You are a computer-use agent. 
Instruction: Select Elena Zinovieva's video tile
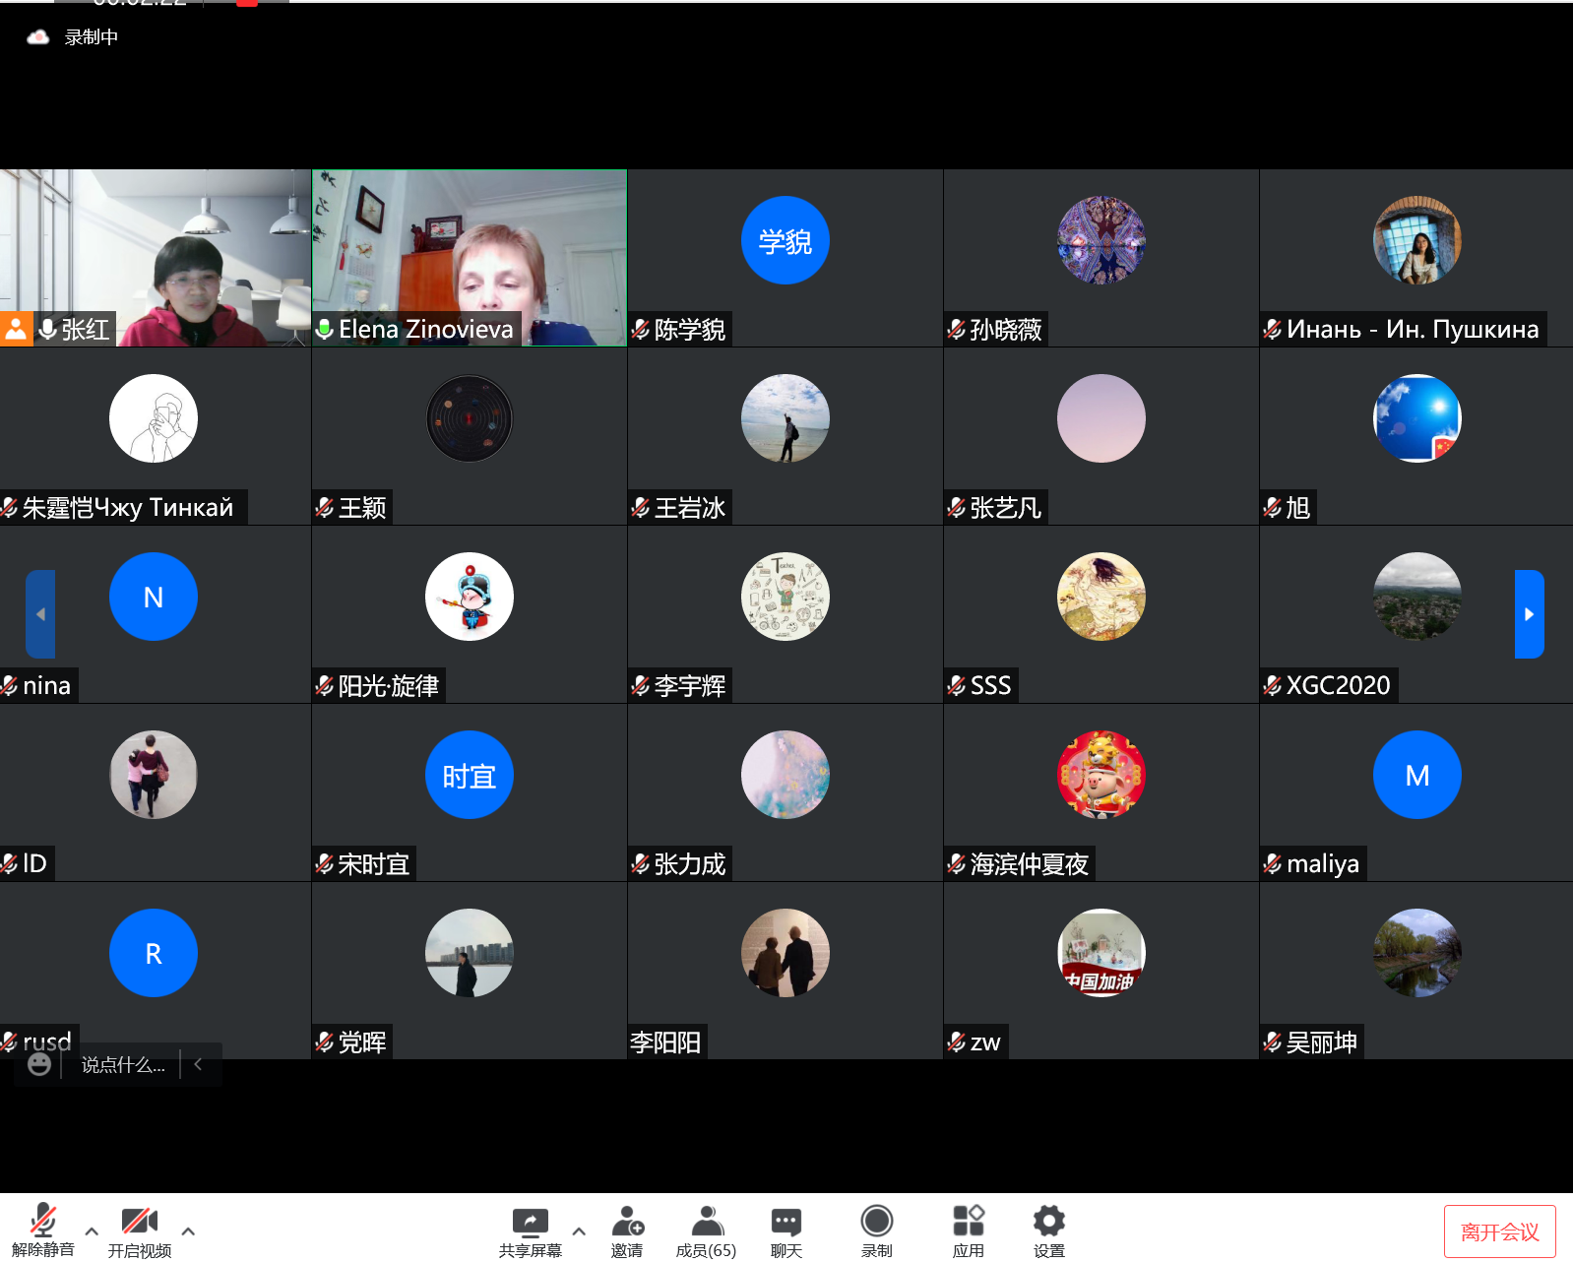[x=470, y=258]
